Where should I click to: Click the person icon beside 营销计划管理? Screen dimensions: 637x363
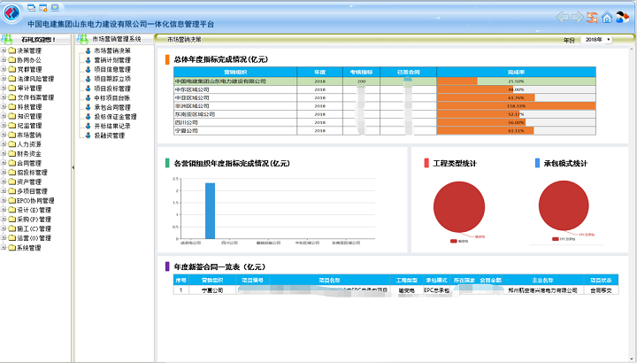(x=88, y=60)
